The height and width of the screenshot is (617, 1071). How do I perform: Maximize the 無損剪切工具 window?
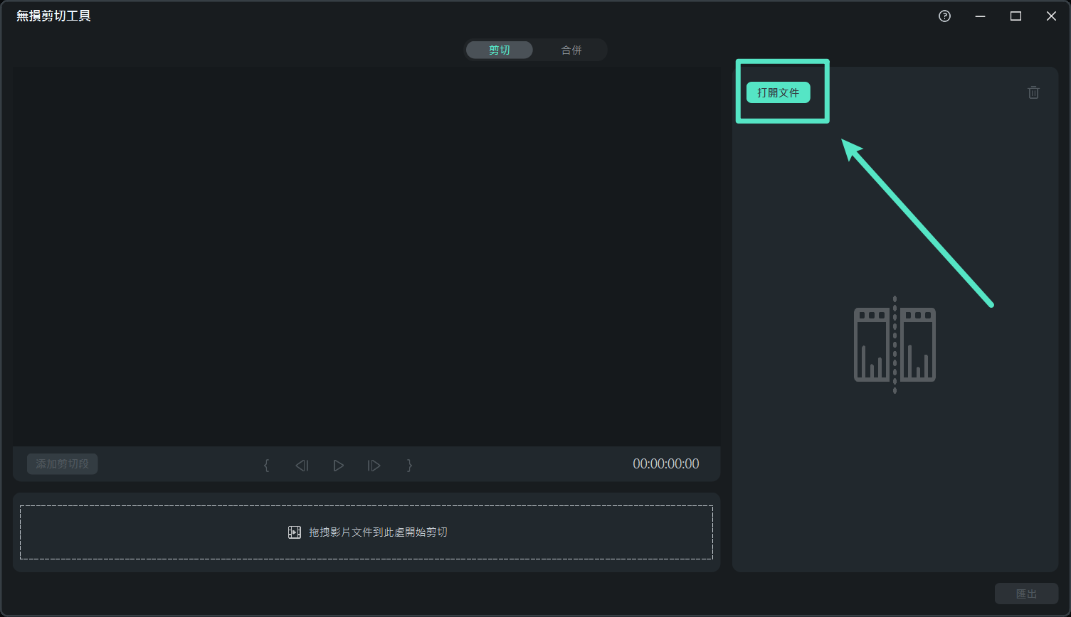click(x=1015, y=16)
